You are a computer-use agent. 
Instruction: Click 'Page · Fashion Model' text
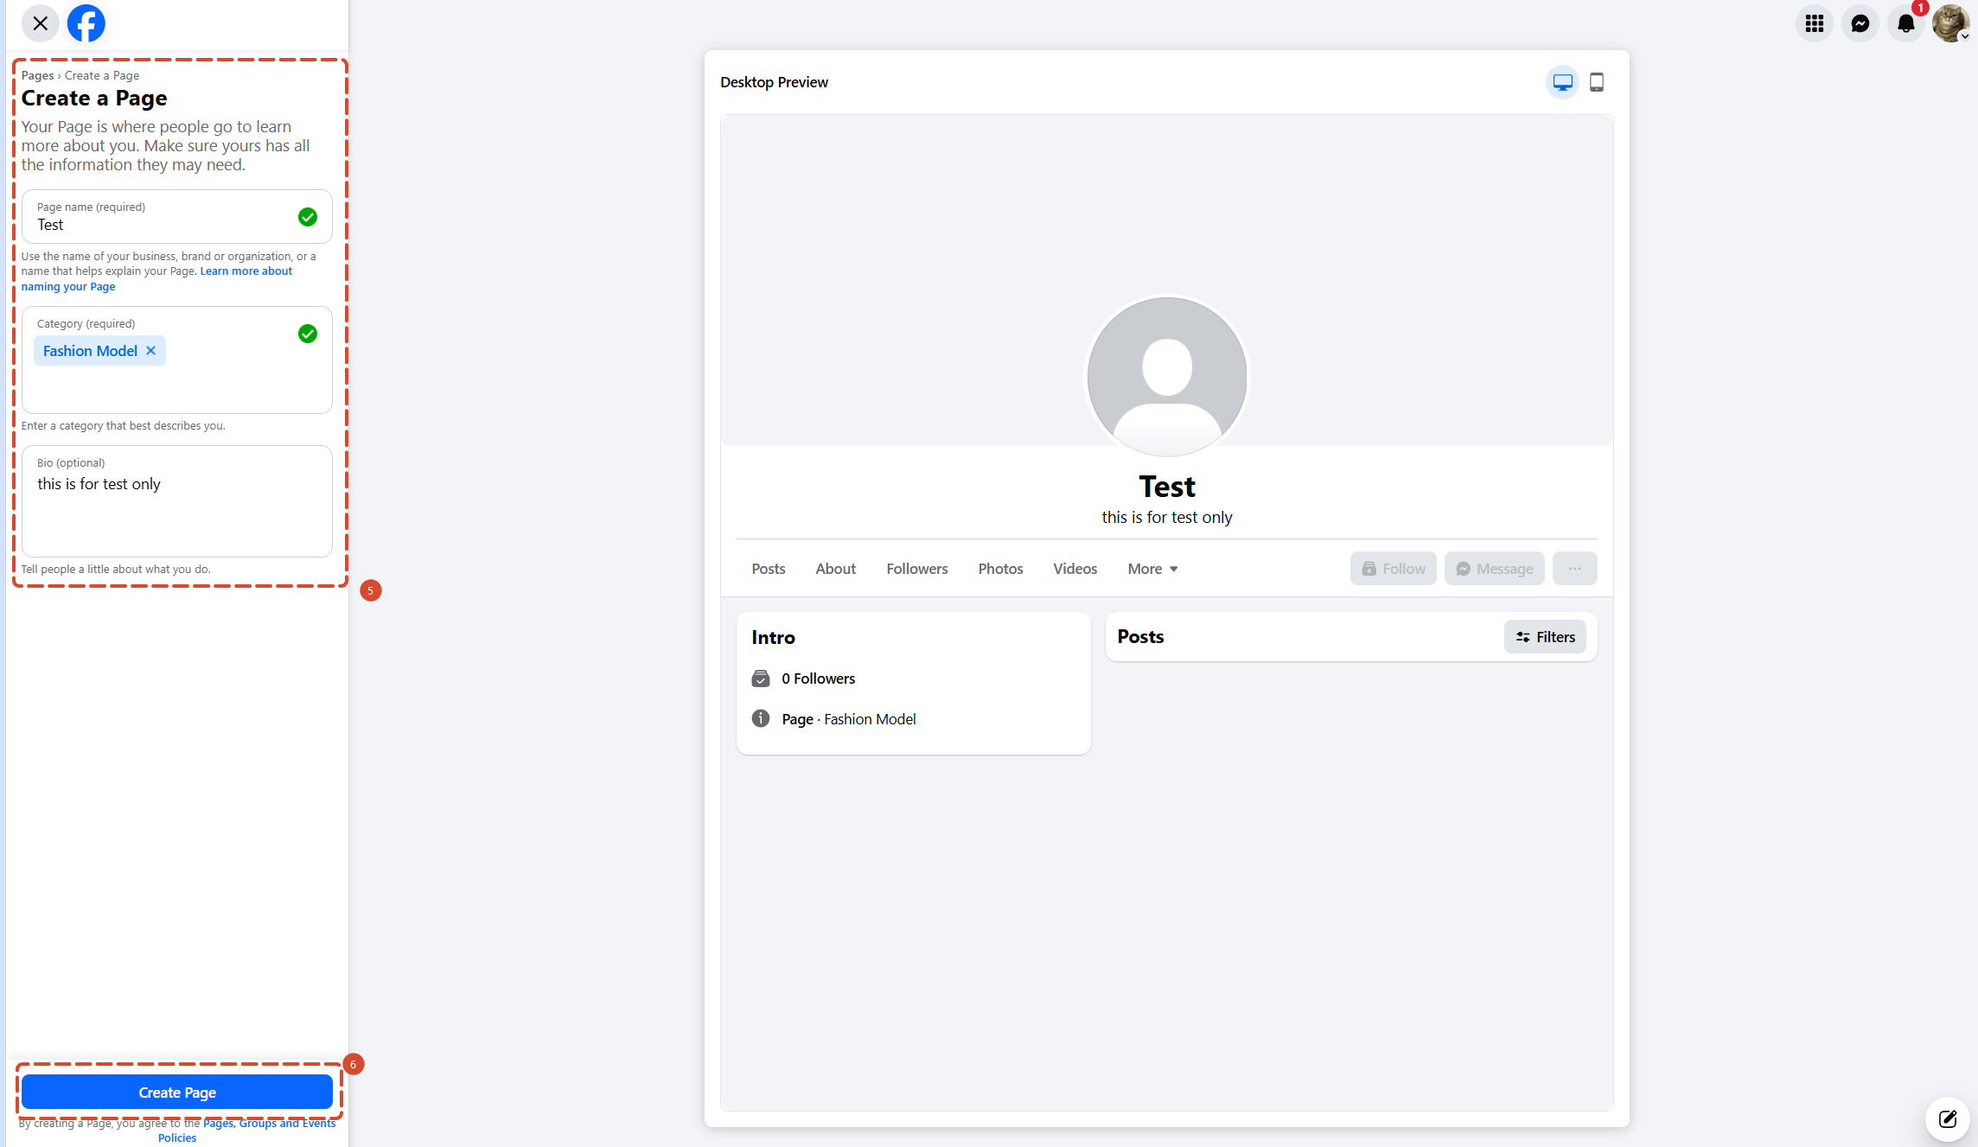848,718
